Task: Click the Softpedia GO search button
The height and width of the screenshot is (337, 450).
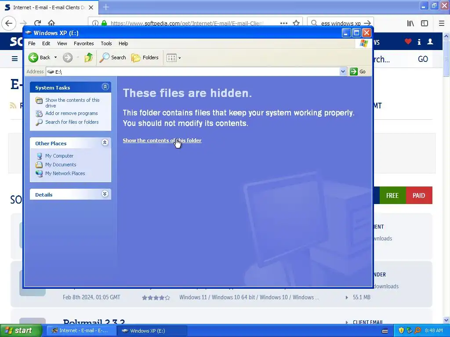Action: coord(423,59)
